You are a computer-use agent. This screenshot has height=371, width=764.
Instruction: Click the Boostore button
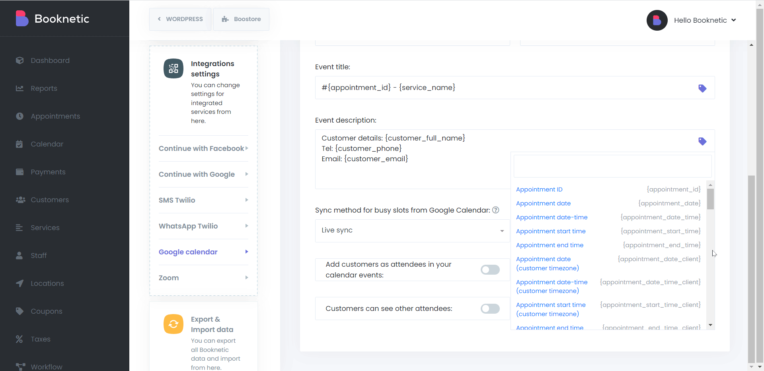coord(241,19)
